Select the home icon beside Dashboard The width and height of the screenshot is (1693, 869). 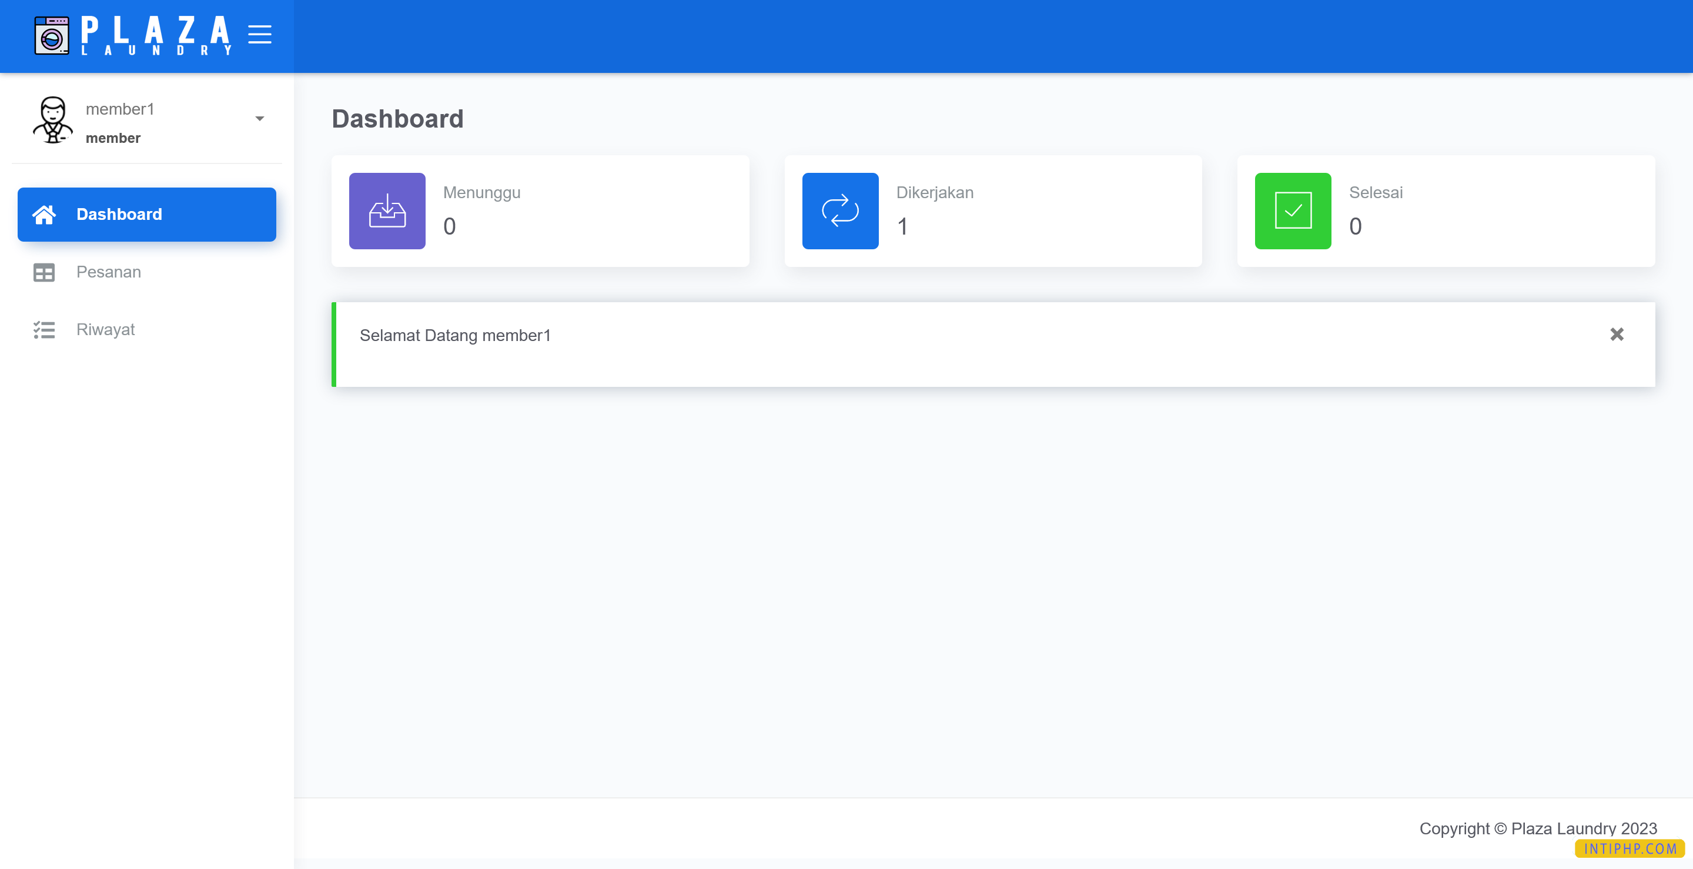[x=44, y=214]
